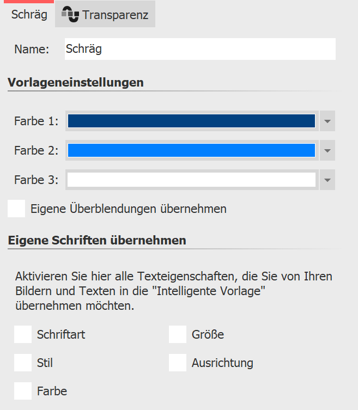The width and height of the screenshot is (358, 410).
Task: Enable Eigene Überblendungen übernehmen checkbox
Action: coord(16,209)
